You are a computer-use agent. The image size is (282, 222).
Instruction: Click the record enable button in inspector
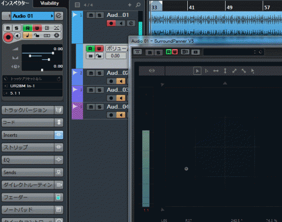[x=8, y=37]
